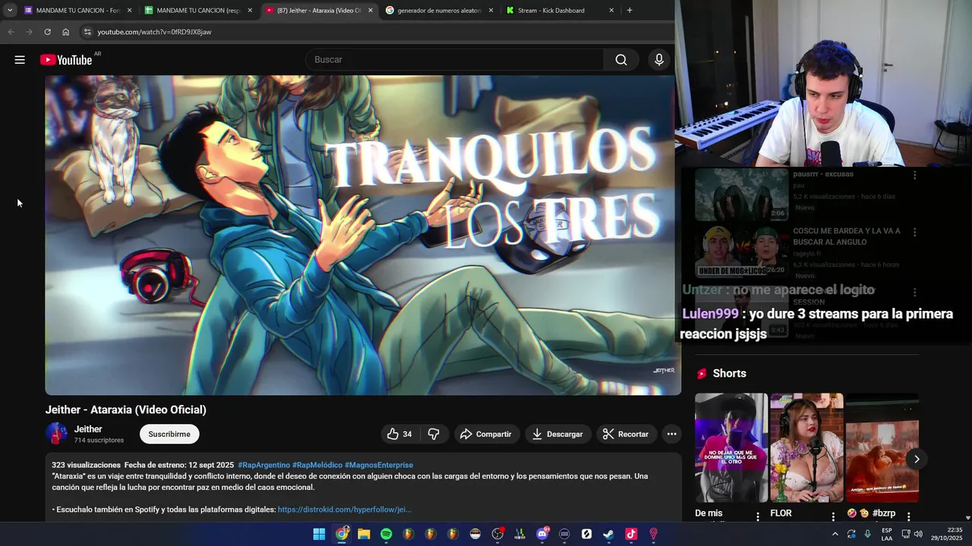The width and height of the screenshot is (972, 546).
Task: Open OBS Studio from taskbar
Action: pos(497,534)
